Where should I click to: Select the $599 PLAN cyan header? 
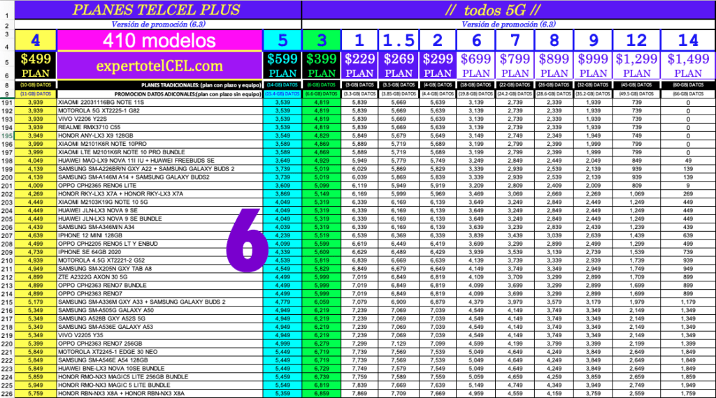(x=282, y=66)
